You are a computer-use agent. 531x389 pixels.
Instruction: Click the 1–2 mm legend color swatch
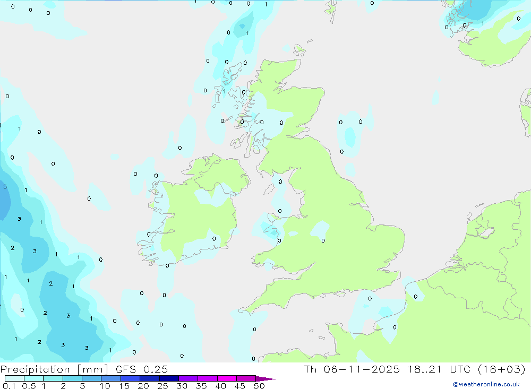point(53,378)
